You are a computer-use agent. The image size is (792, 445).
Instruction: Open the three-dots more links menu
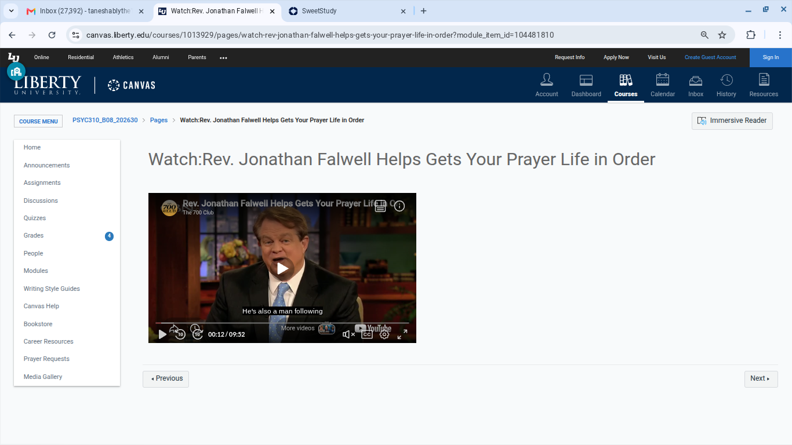pos(223,58)
